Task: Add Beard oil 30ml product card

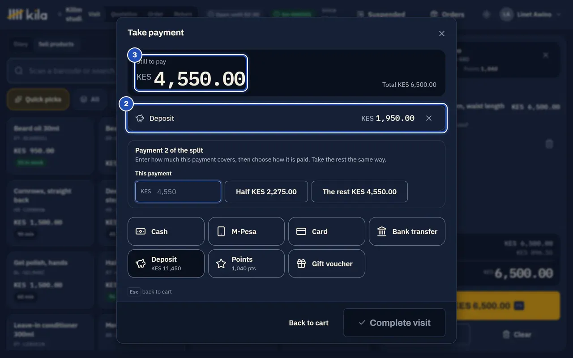Action: (51, 146)
